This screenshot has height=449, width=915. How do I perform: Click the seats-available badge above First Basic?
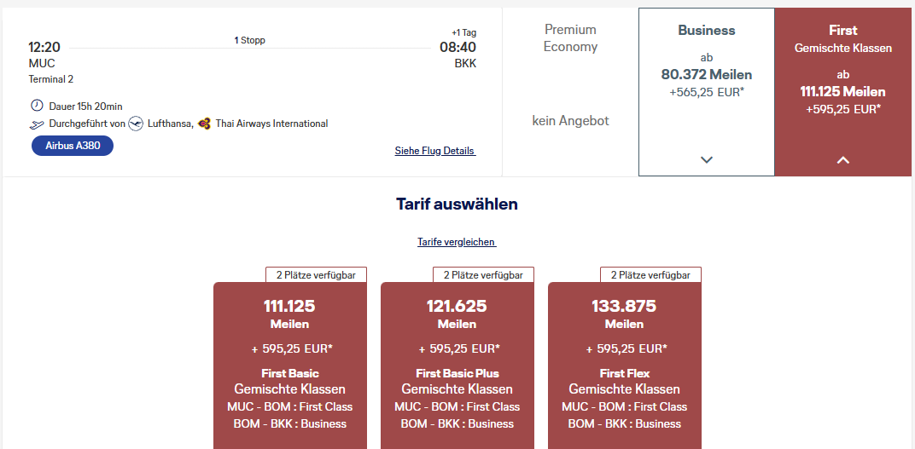tap(316, 274)
